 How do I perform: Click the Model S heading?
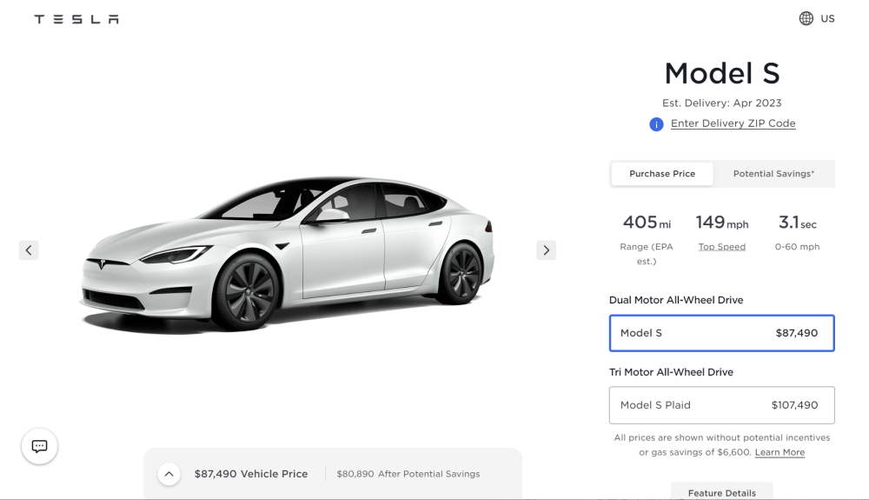coord(721,73)
